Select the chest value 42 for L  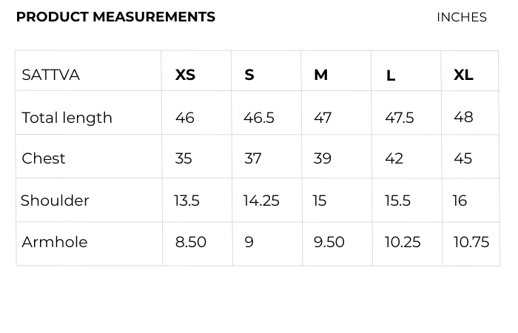tap(394, 158)
